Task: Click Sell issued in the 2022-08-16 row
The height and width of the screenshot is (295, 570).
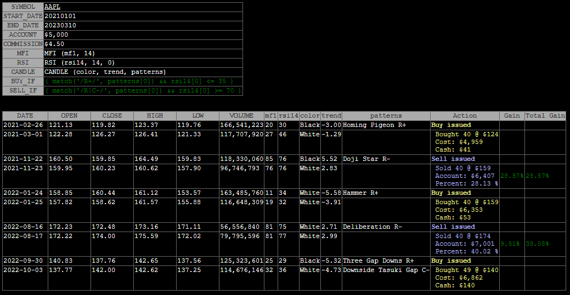Action: tap(453, 227)
